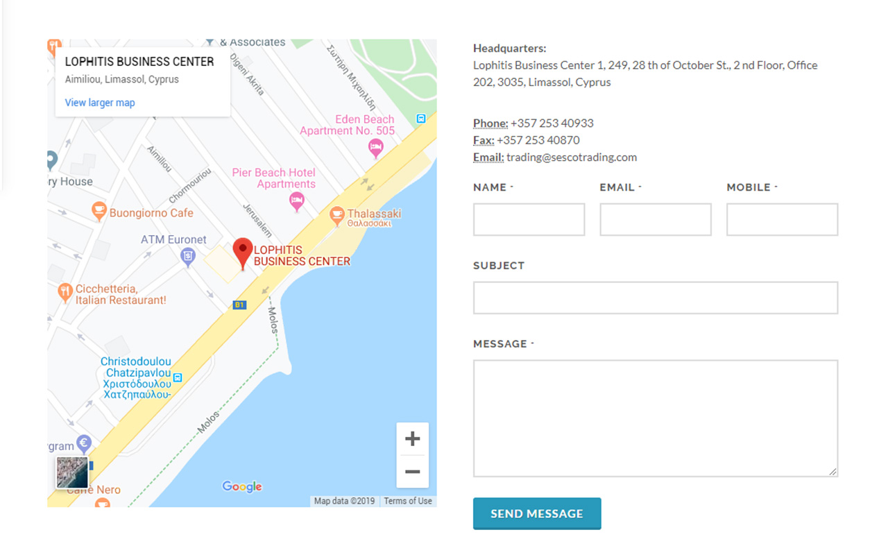888x555 pixels.
Task: Click the Buongiorno Cafe map marker icon
Action: coord(99,210)
